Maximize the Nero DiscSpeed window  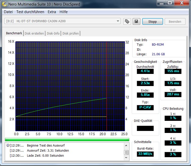tap(170, 3)
